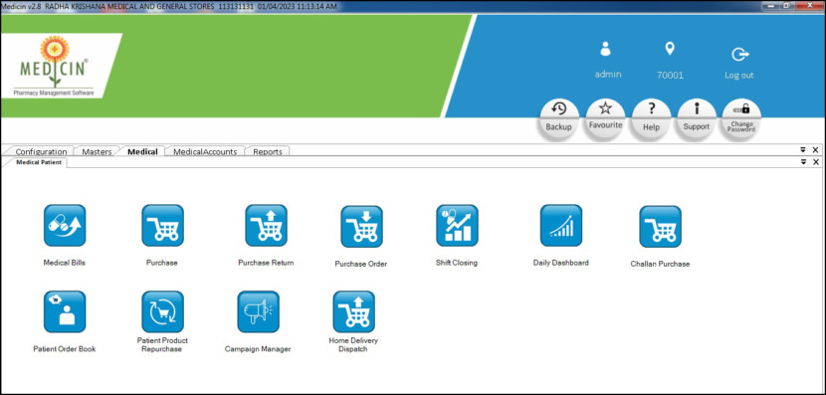Click the Home Delivery Dispatch label

[x=353, y=344]
